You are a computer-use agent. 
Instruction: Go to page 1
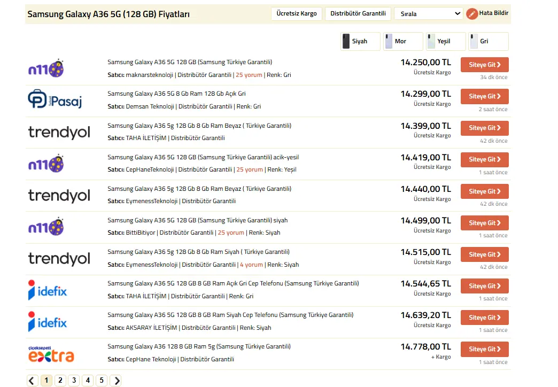point(46,381)
